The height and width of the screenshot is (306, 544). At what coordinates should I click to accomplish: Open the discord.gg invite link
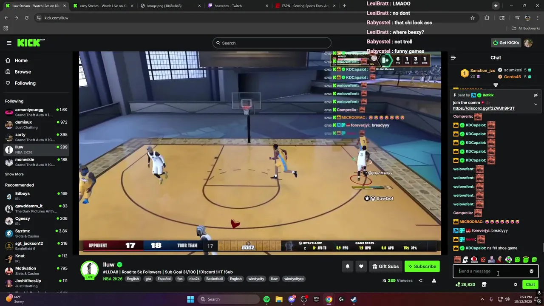[x=484, y=108]
